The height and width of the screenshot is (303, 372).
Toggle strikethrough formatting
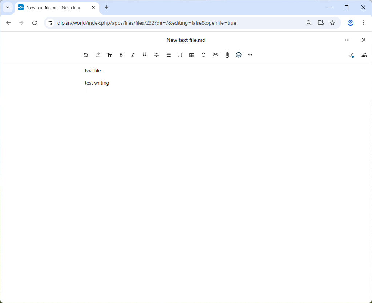click(156, 55)
